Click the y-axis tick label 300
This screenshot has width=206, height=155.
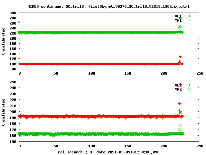pos(13,13)
